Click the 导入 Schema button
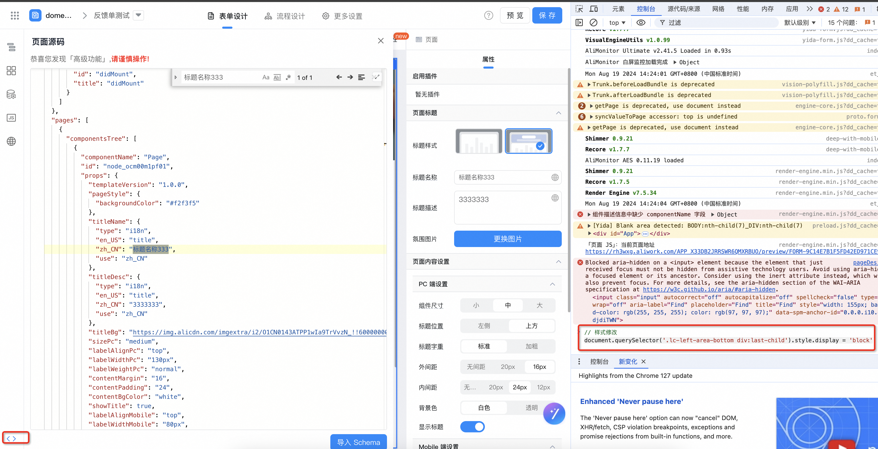This screenshot has height=449, width=878. tap(359, 442)
